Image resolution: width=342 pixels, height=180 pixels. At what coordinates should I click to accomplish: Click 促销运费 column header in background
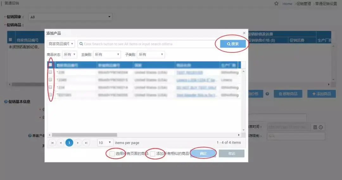[x=297, y=40]
